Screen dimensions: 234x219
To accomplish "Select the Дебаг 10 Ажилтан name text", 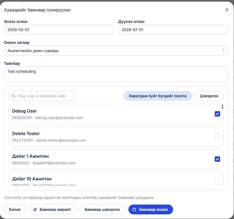I will (32, 179).
